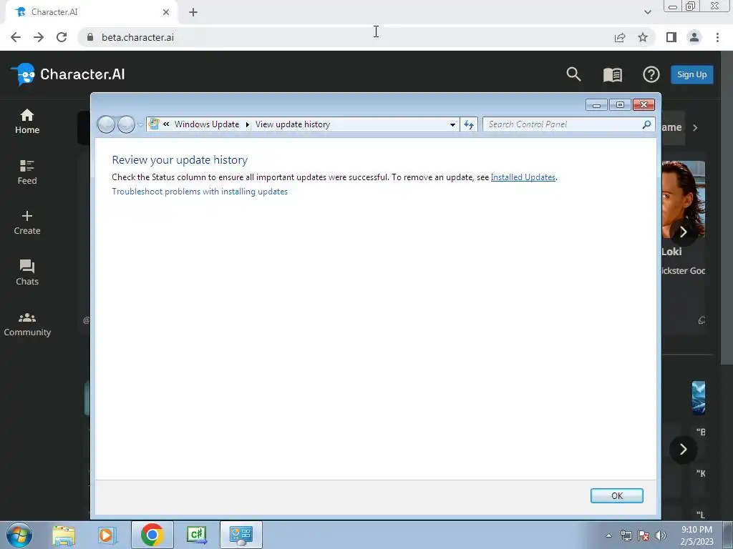The height and width of the screenshot is (549, 733).
Task: Open File Explorer from taskbar
Action: point(64,535)
